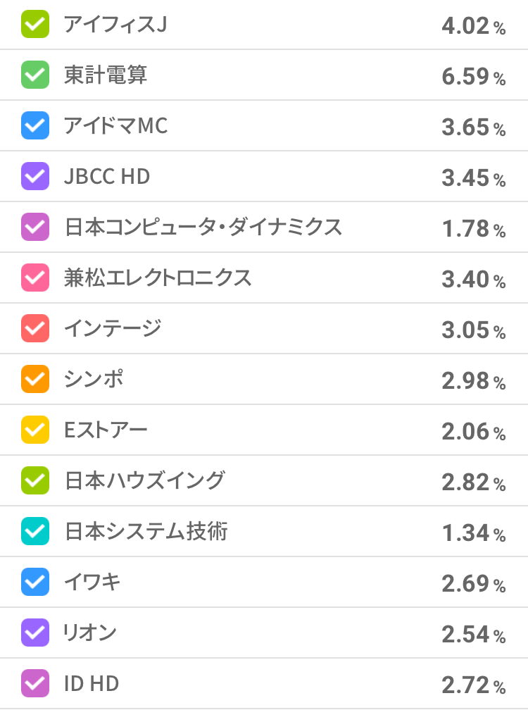Click the JBCC HD stock label

(107, 177)
